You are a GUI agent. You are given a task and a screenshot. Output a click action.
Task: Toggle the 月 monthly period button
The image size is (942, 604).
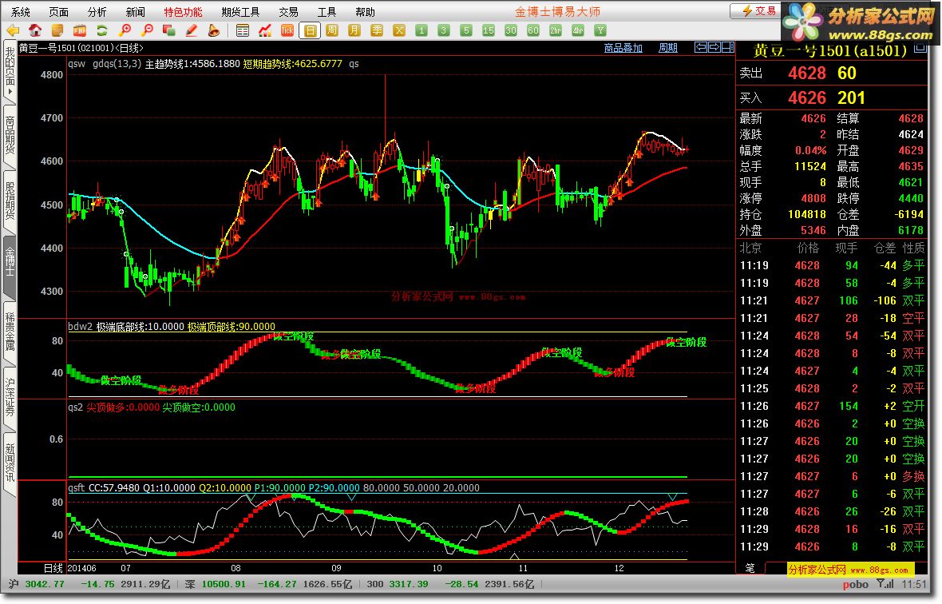pyautogui.click(x=354, y=30)
